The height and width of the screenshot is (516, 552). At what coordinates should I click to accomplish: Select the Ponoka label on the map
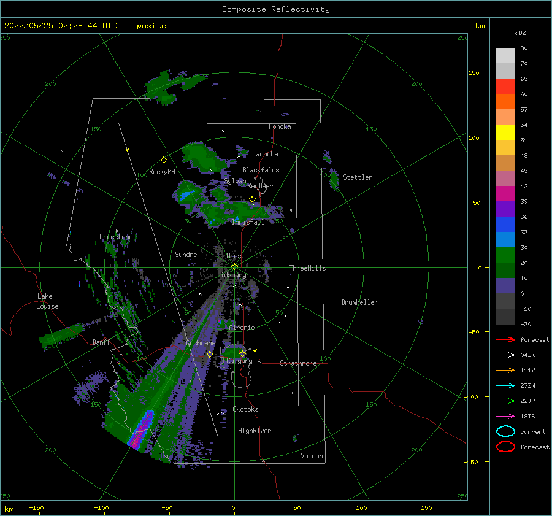coord(280,126)
